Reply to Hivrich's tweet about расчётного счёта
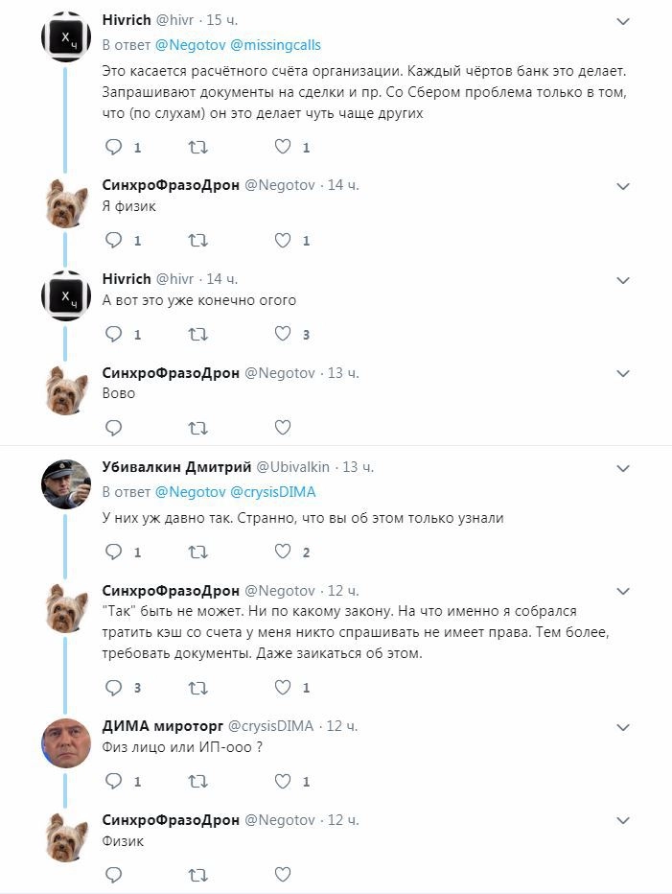 [x=114, y=147]
